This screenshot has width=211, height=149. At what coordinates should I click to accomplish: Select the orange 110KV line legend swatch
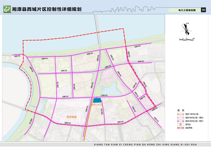pyautogui.click(x=181, y=114)
